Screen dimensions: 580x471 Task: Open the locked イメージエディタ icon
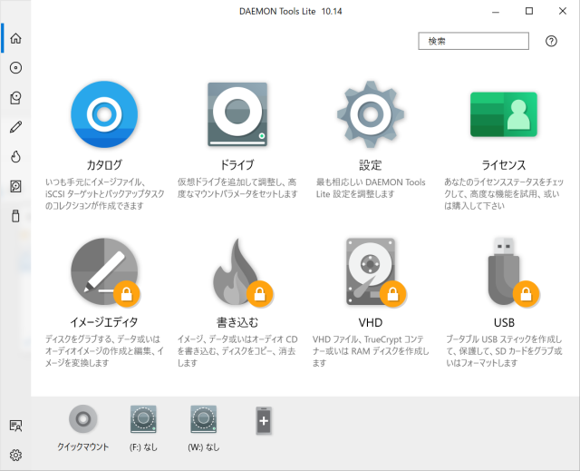[x=104, y=272]
